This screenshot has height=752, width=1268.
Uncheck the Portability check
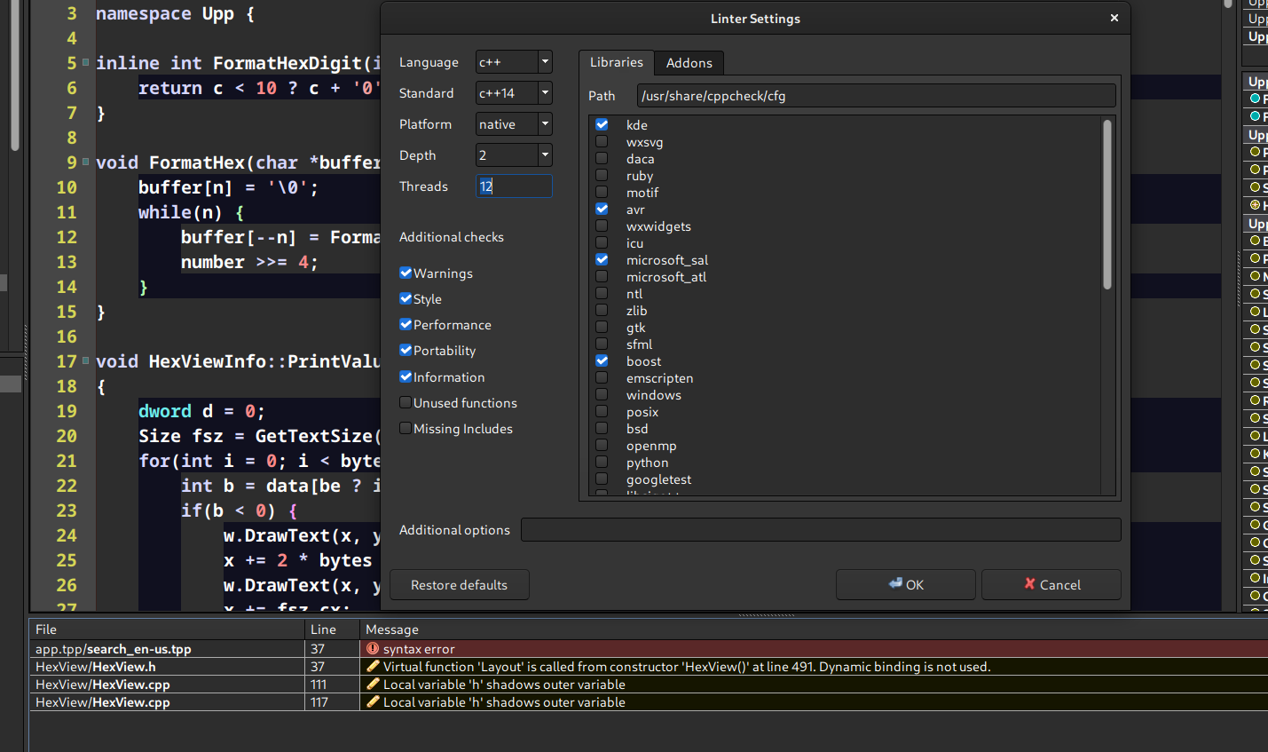point(406,350)
